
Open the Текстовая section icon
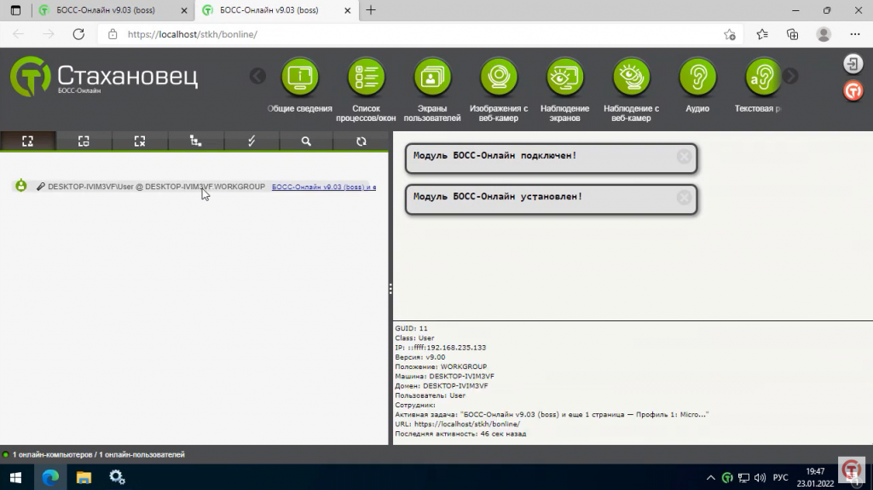[x=763, y=78]
